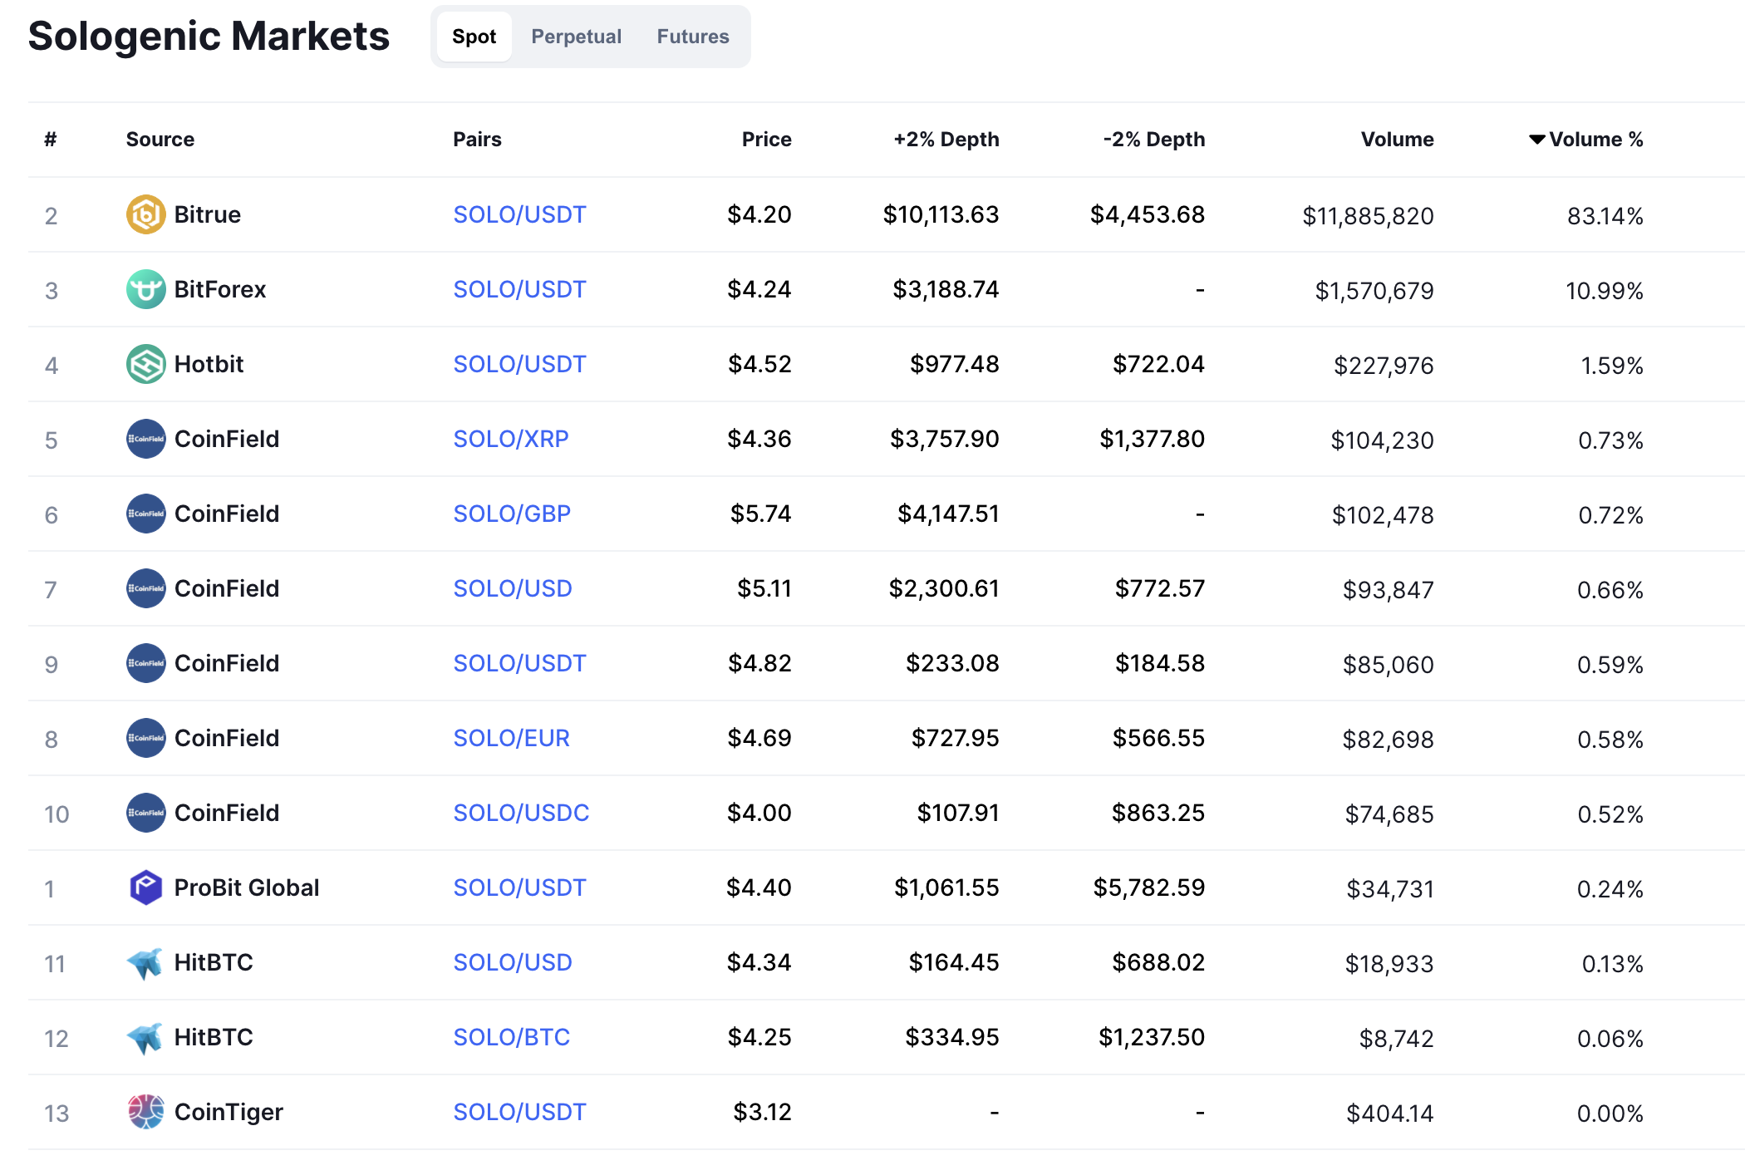The image size is (1745, 1175).
Task: Open CoinField SOLO/USDT pair link
Action: coord(519,663)
